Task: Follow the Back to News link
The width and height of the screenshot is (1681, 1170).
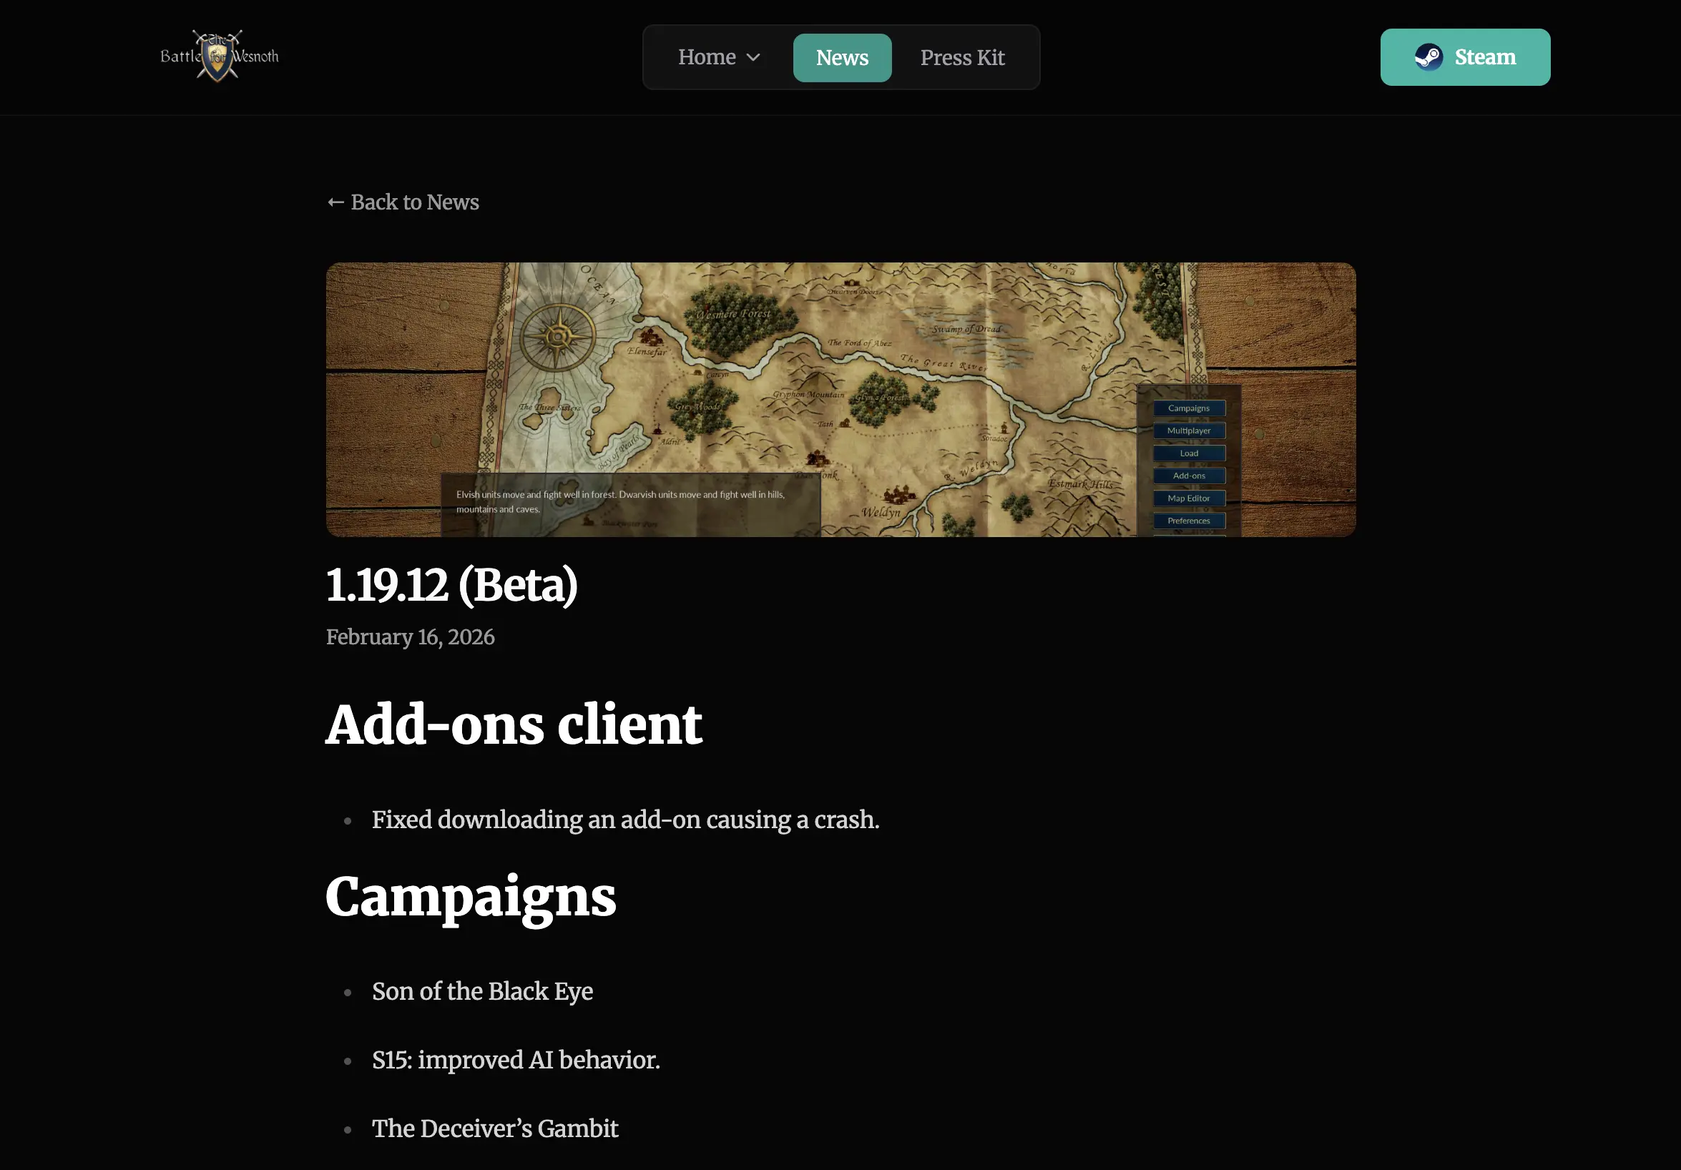Action: click(414, 202)
